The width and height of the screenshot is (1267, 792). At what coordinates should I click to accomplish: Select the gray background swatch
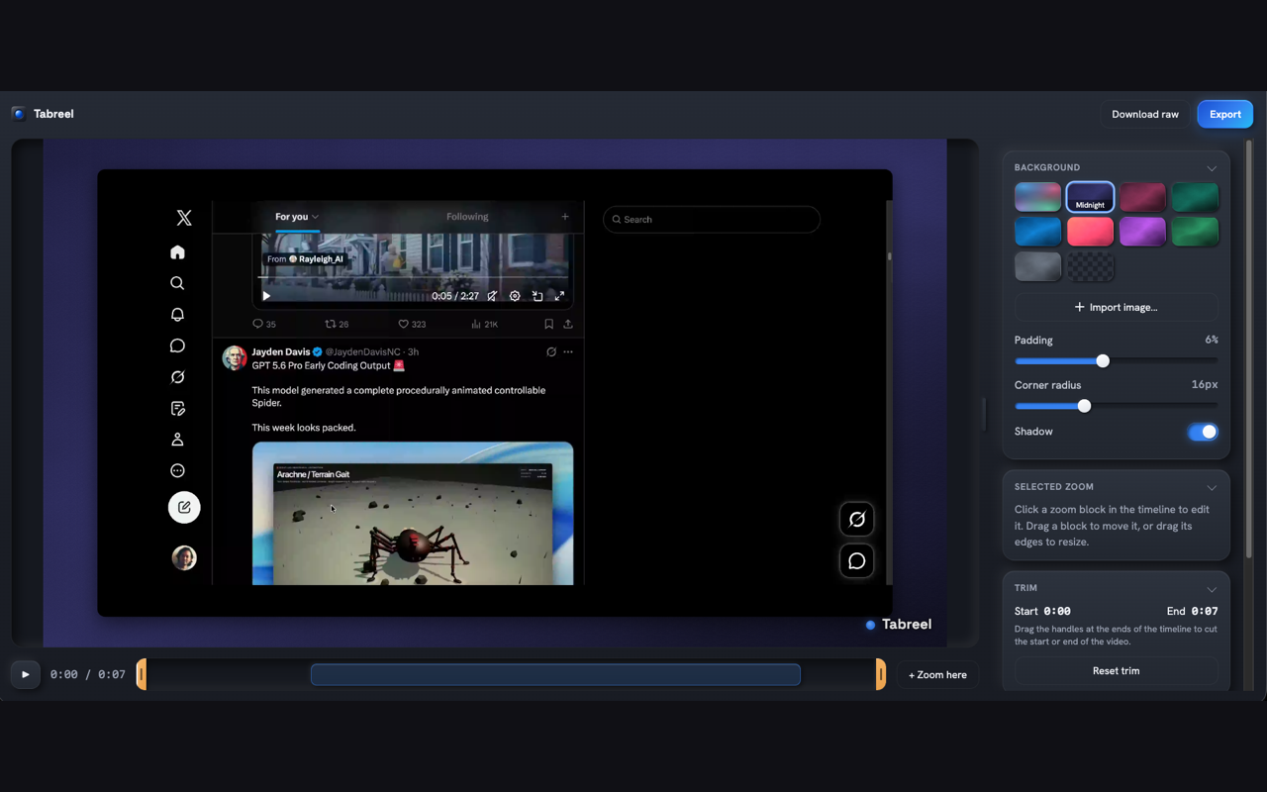(1038, 266)
